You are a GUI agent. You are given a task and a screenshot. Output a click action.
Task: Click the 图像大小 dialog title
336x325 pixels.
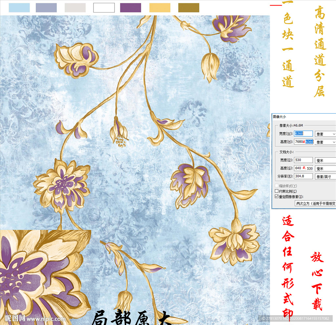click(280, 117)
